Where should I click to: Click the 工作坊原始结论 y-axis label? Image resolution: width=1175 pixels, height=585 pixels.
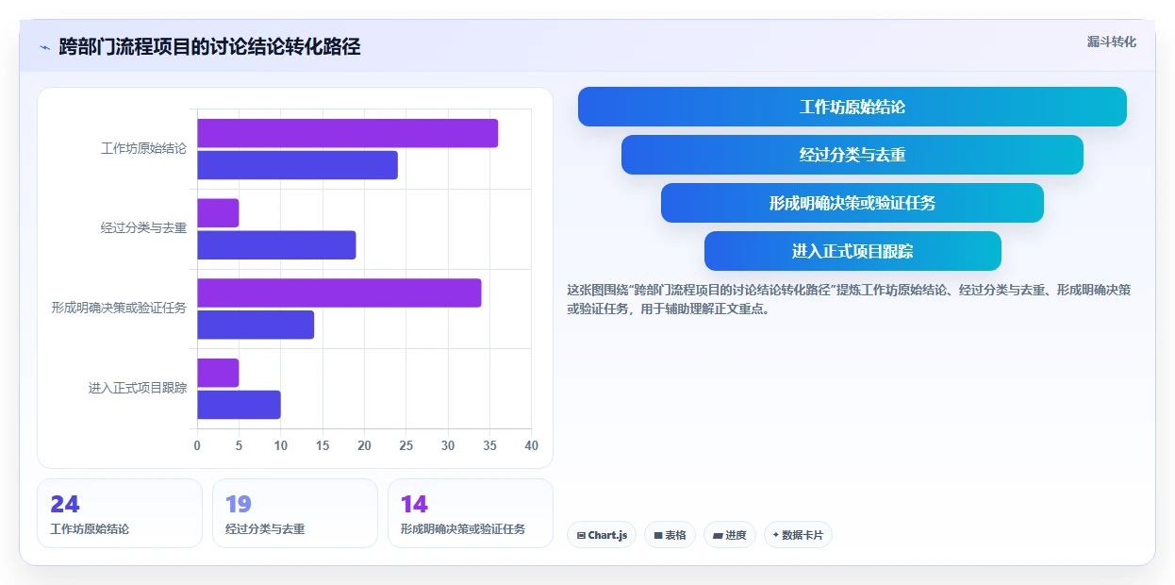click(x=143, y=149)
